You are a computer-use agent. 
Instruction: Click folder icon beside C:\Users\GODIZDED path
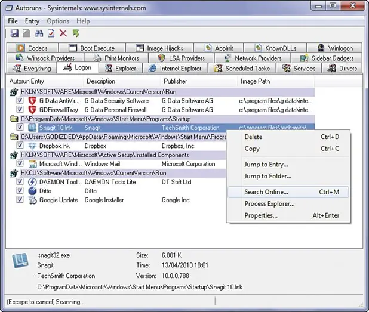(14, 137)
